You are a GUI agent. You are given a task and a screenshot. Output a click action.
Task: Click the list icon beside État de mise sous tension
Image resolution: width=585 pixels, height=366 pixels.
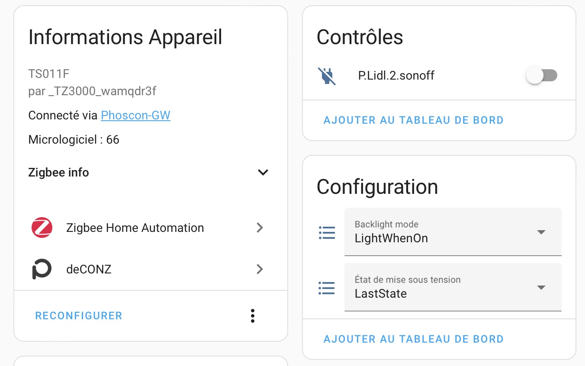pyautogui.click(x=327, y=288)
